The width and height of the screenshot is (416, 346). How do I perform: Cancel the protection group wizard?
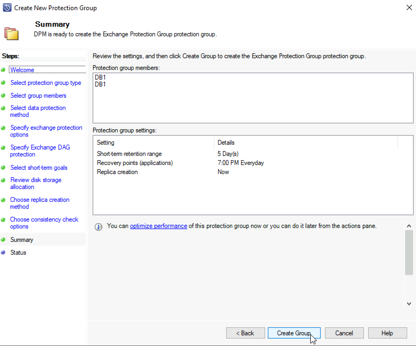coord(344,333)
